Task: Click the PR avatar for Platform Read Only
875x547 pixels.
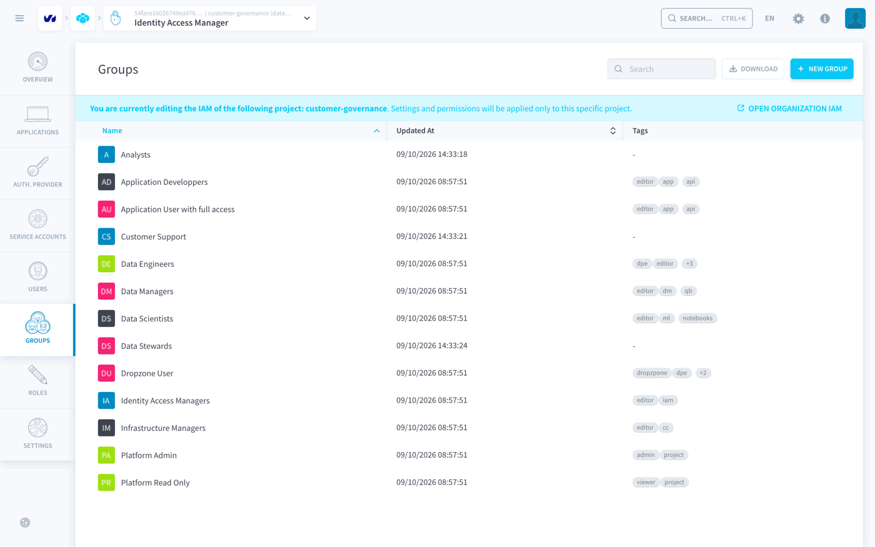Action: 106,483
